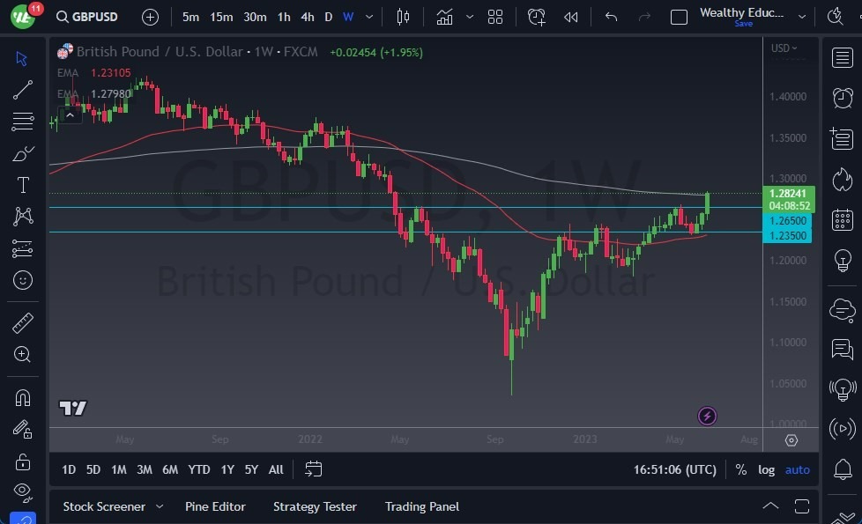862x524 pixels.
Task: Open the timeframe dropdown next to W
Action: coord(368,17)
